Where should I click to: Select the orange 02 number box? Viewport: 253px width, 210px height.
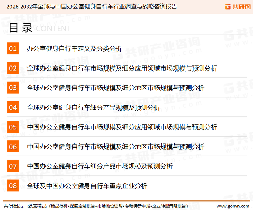coord(13,68)
